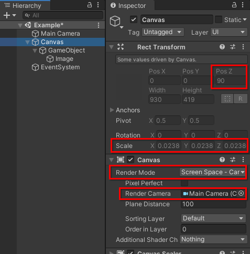Open the Tag dropdown Untagged

pos(163,32)
